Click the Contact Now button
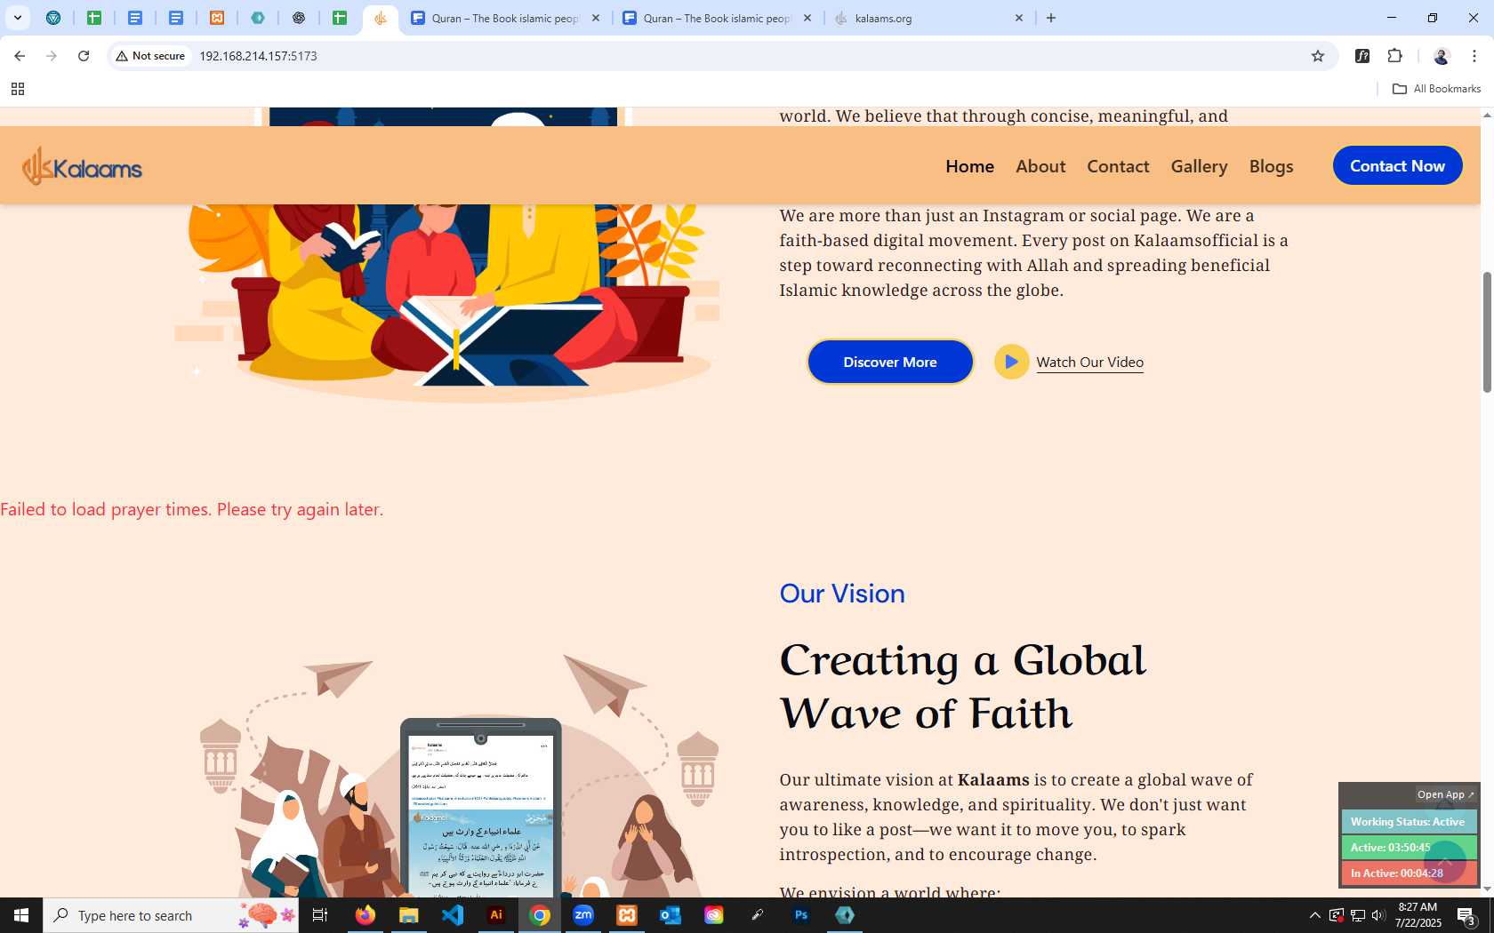1494x933 pixels. (1397, 165)
